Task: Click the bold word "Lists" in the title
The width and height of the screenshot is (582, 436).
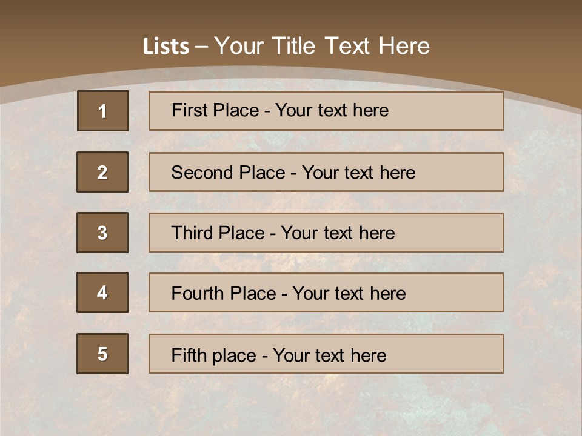Action: pyautogui.click(x=166, y=47)
